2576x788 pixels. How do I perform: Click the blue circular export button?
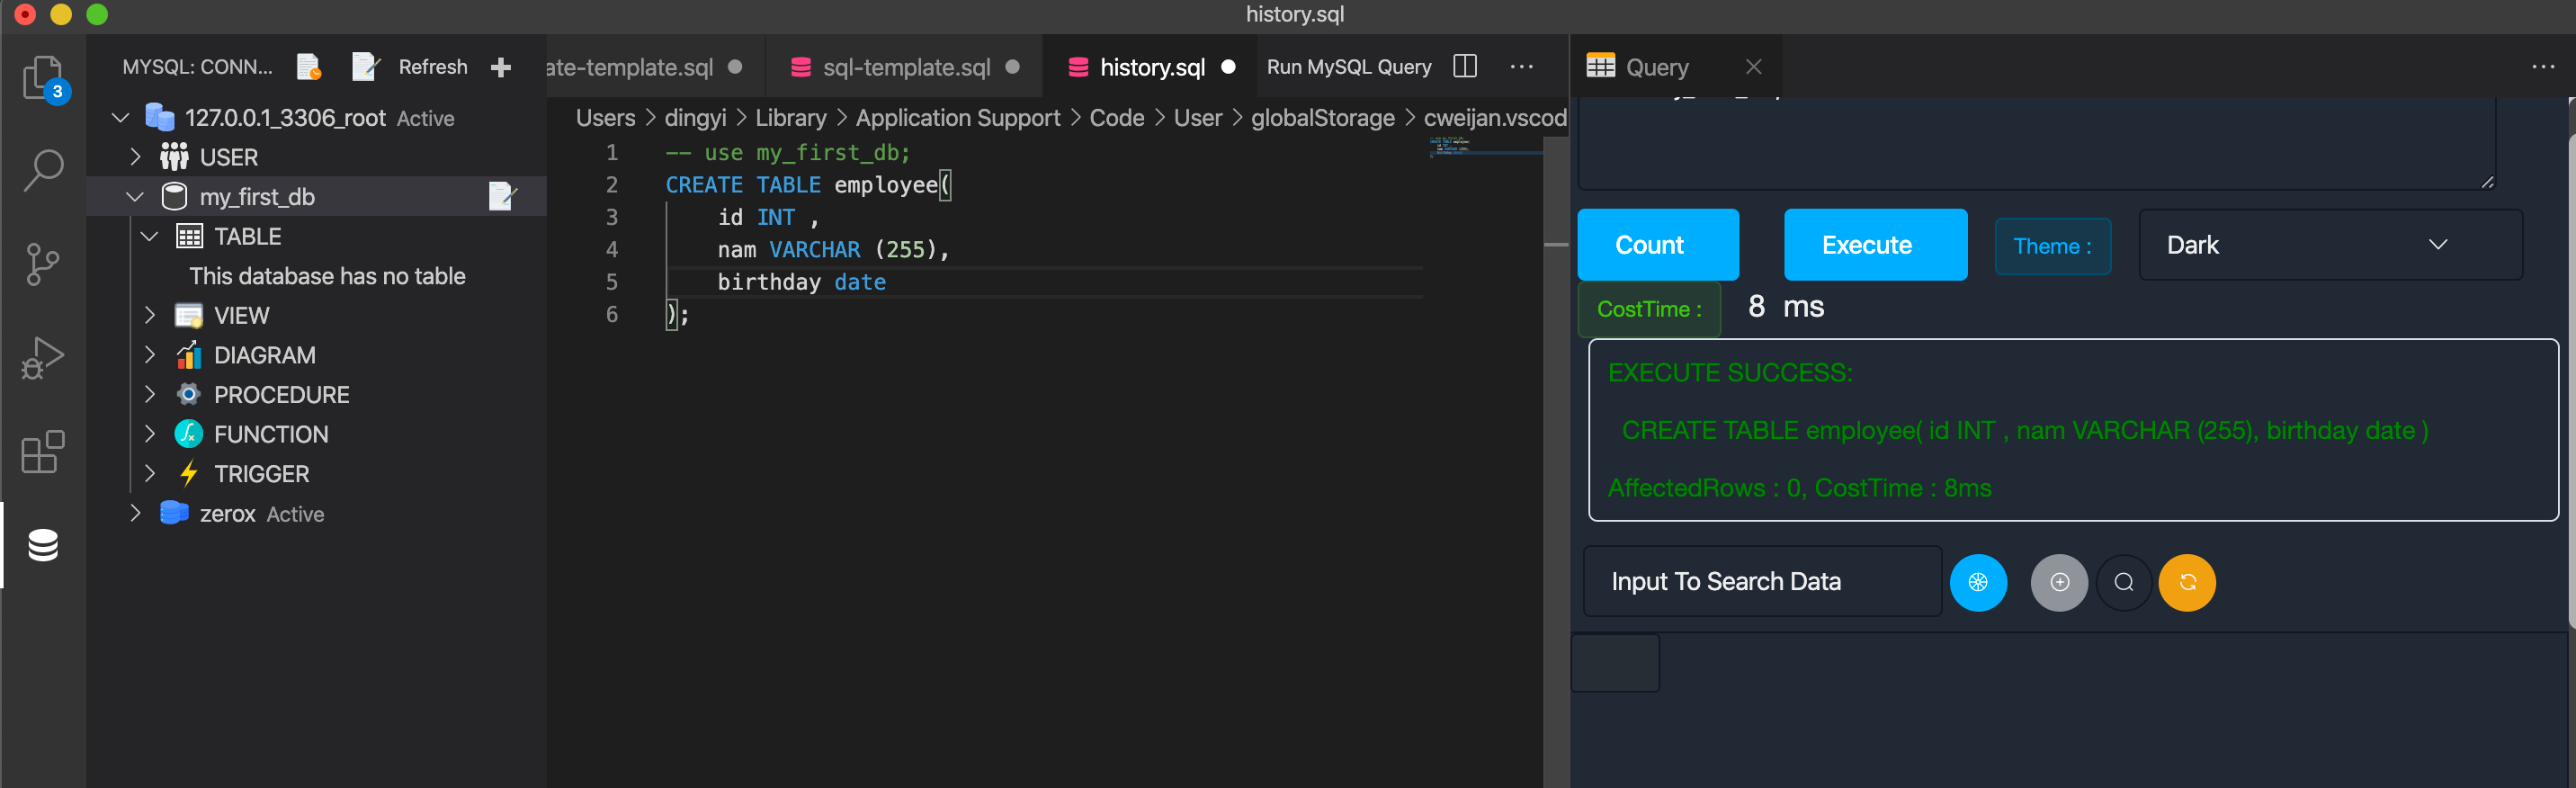click(x=1977, y=582)
